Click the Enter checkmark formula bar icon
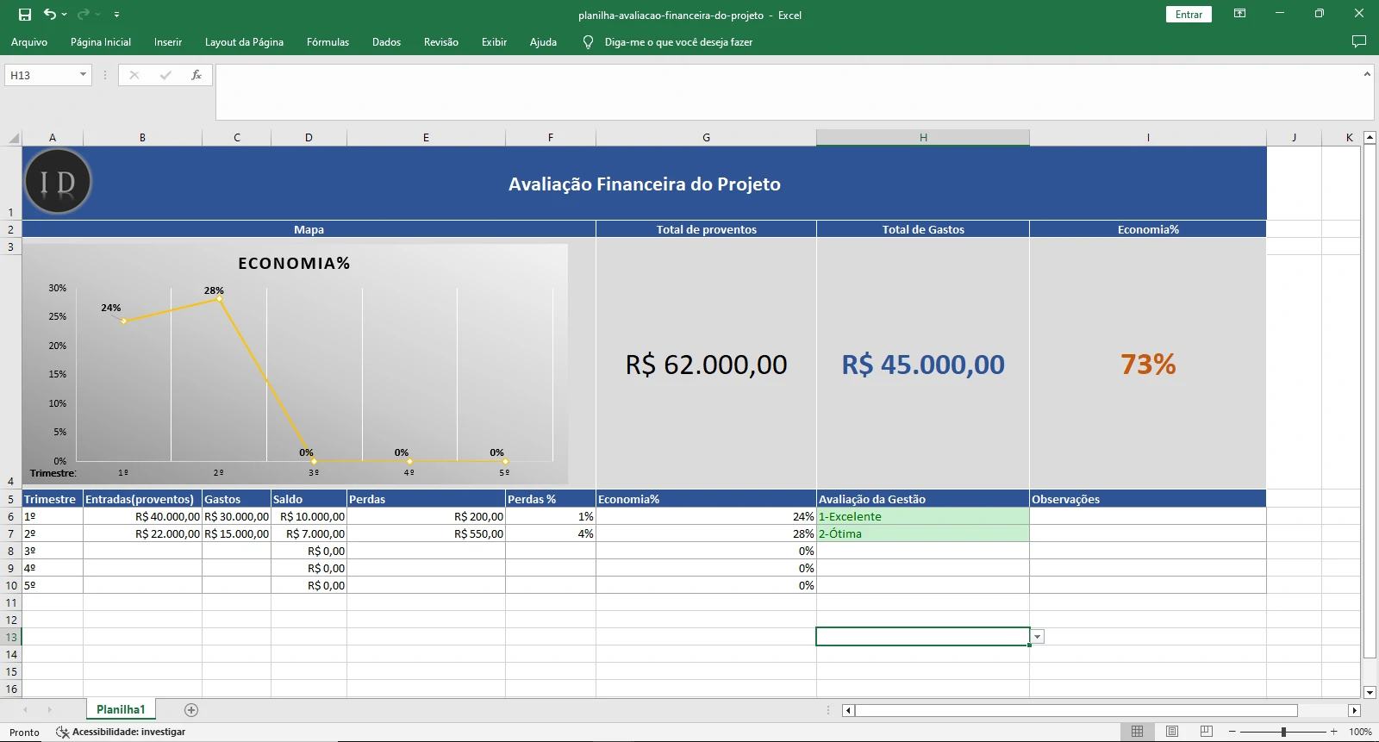 (x=165, y=75)
